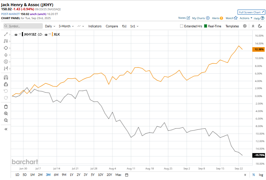Zoom in on the chart
This screenshot has height=180, width=266.
(6, 113)
